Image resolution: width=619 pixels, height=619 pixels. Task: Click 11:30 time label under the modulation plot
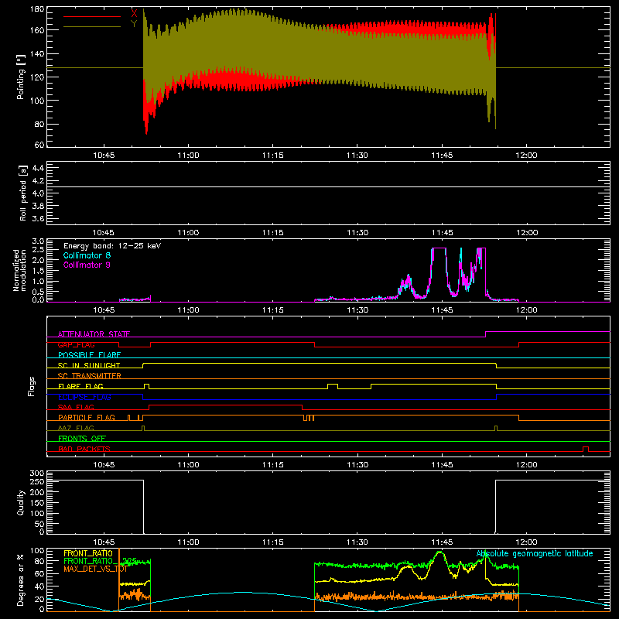coord(357,310)
